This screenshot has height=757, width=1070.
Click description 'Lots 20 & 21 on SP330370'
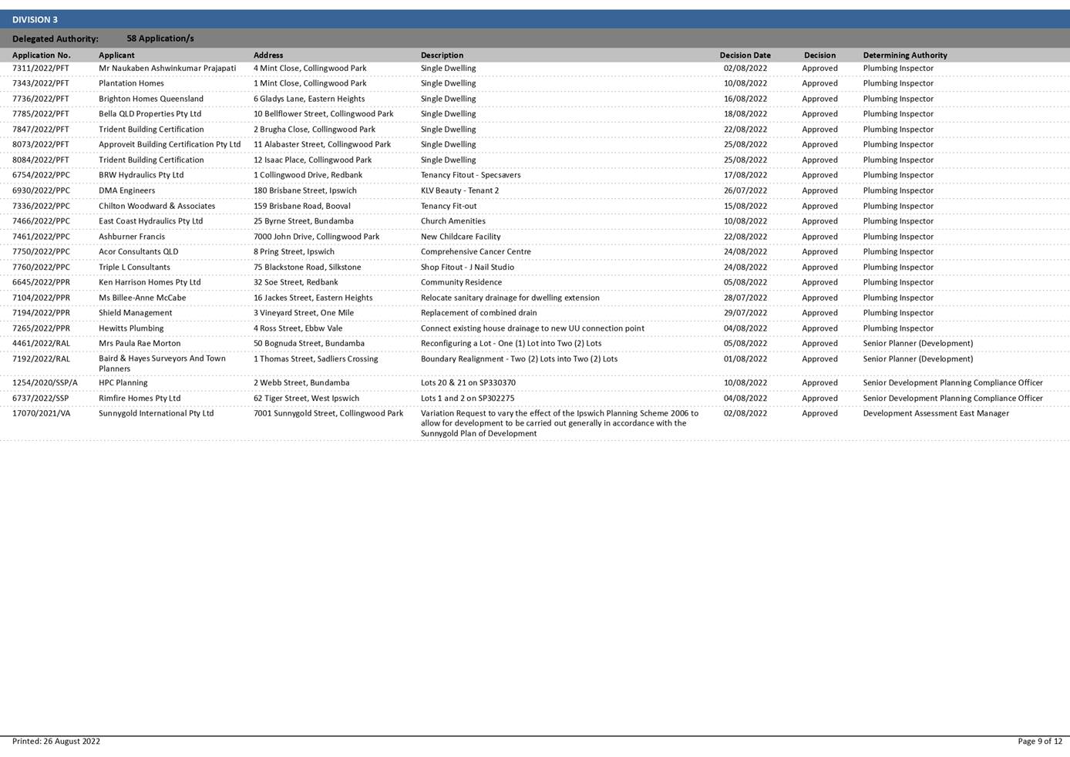tap(468, 382)
